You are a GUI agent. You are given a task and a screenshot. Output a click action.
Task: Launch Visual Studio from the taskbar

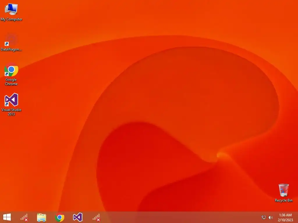(x=77, y=217)
